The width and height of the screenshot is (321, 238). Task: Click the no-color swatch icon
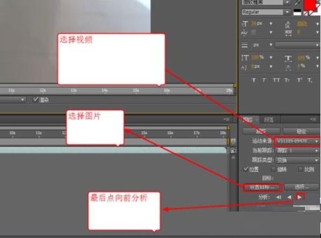point(305,13)
